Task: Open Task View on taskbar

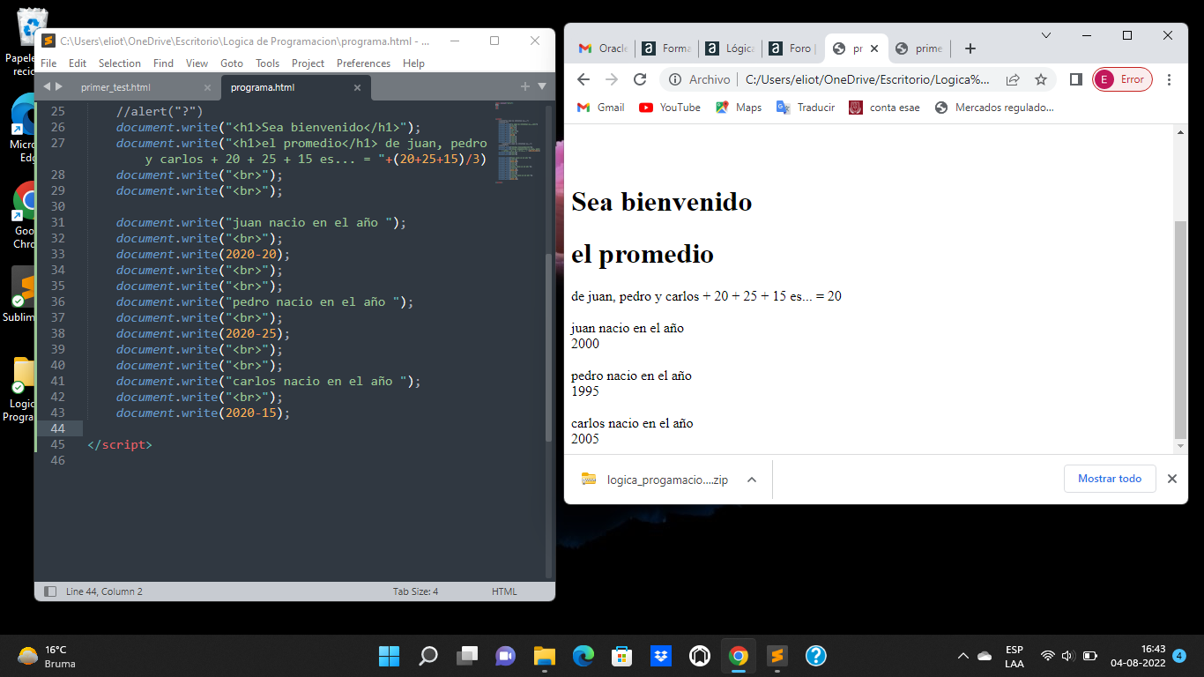Action: (466, 656)
